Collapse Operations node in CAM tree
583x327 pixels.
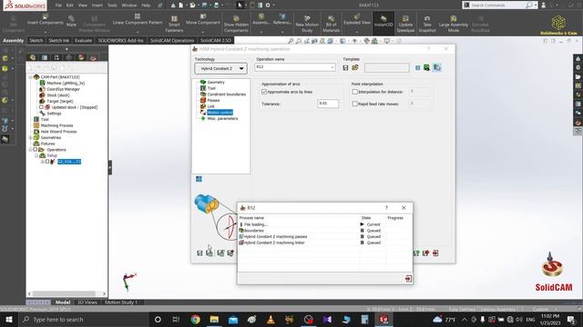(x=30, y=149)
